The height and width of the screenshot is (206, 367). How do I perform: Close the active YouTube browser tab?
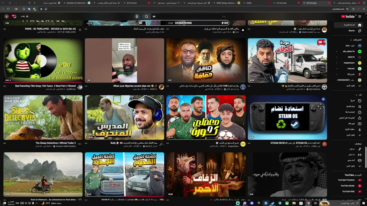click(304, 3)
